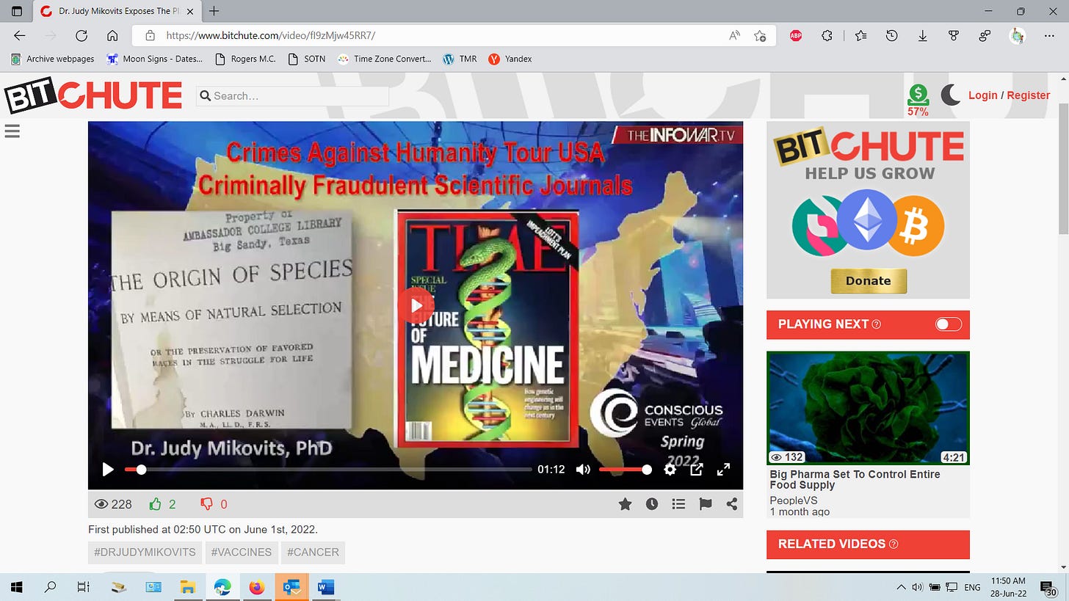The height and width of the screenshot is (601, 1069).
Task: Select the Dr. Judy Mikovits browser tab
Action: point(118,11)
